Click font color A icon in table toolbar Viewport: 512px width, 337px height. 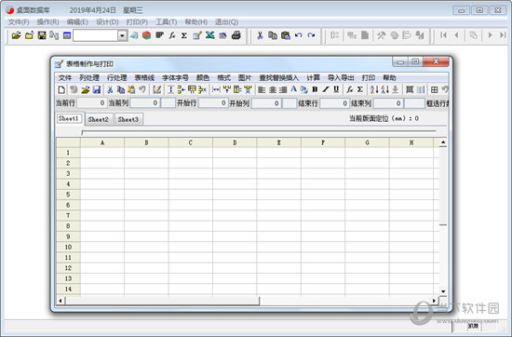[293, 89]
